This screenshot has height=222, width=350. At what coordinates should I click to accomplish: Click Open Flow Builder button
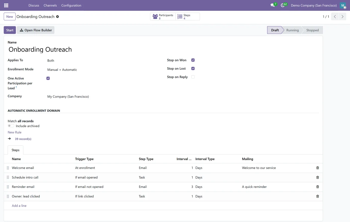(x=36, y=30)
